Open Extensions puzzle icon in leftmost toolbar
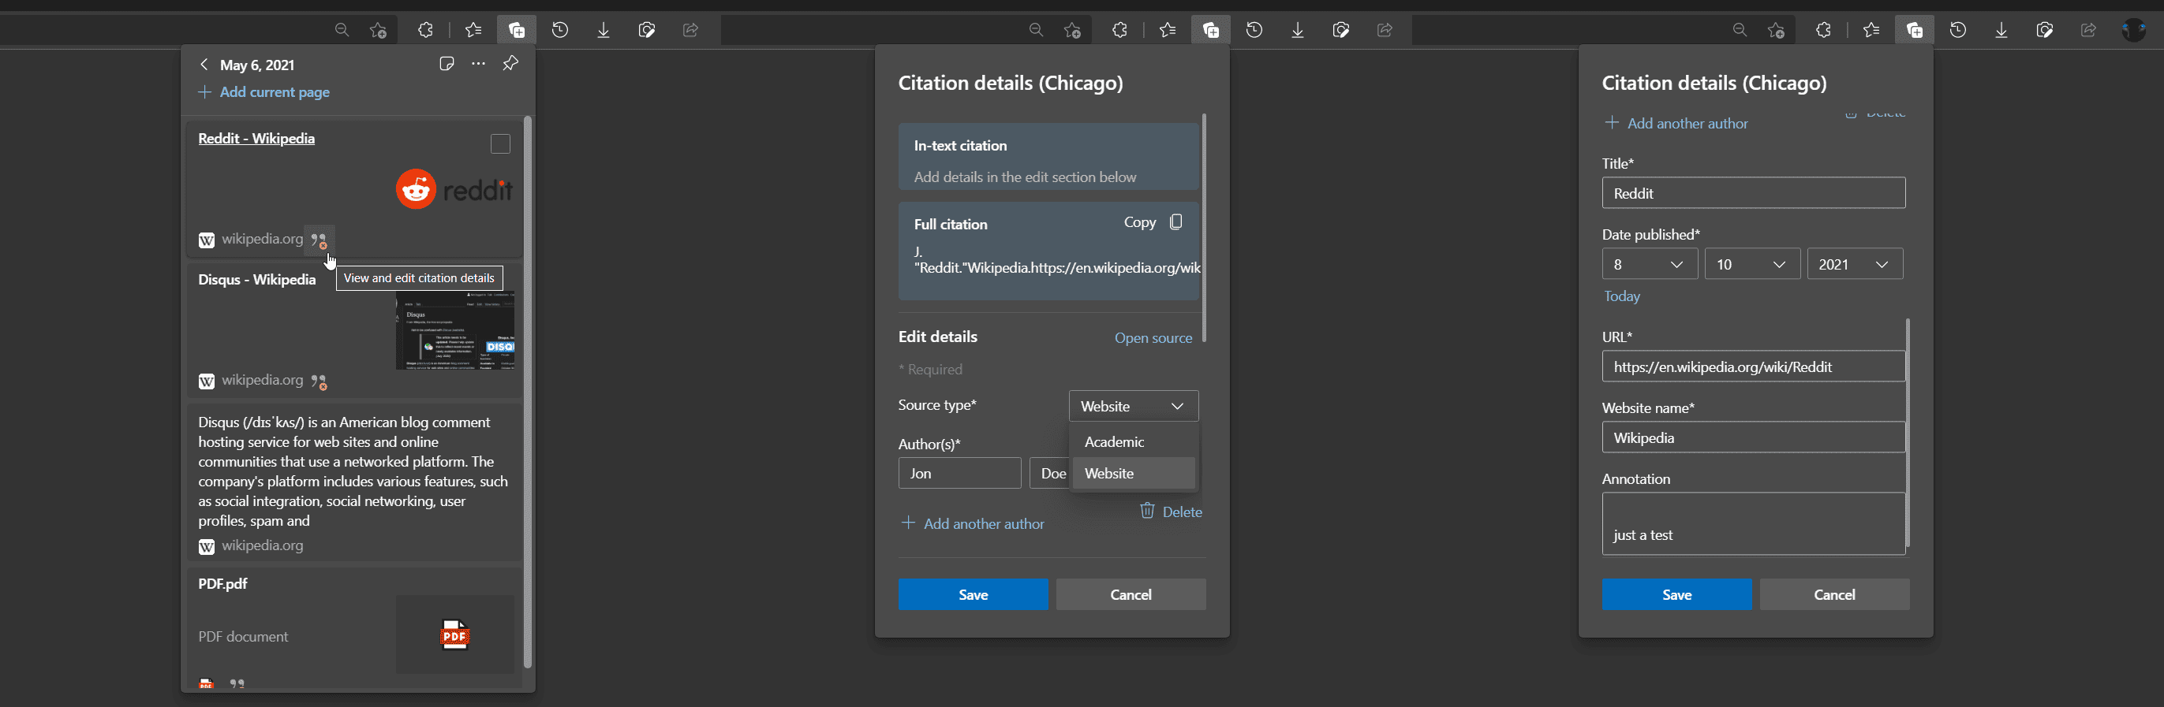 (426, 30)
